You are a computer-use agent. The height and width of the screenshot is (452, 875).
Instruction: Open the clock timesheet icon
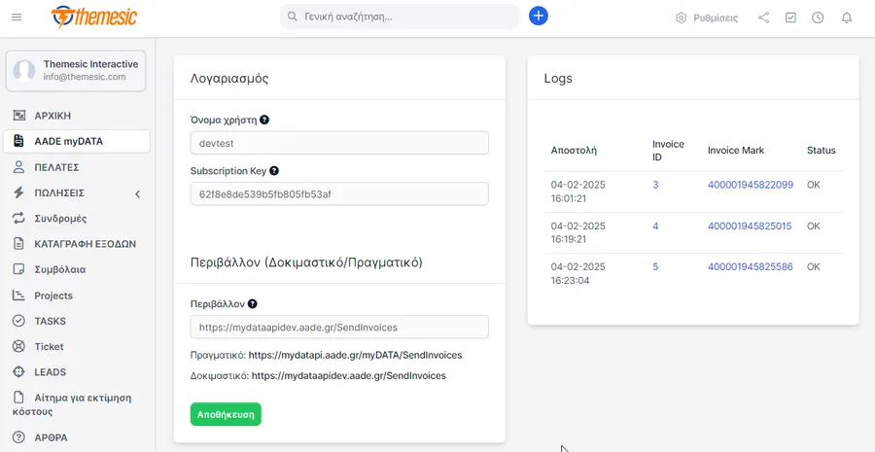pyautogui.click(x=818, y=17)
